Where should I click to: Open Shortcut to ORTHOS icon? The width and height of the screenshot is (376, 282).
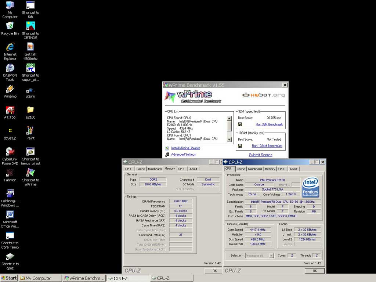point(30,30)
